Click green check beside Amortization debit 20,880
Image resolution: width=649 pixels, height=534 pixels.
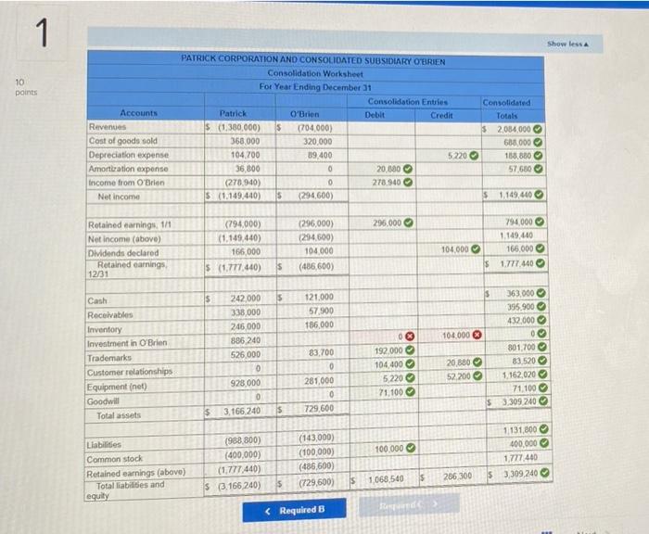pyautogui.click(x=408, y=169)
